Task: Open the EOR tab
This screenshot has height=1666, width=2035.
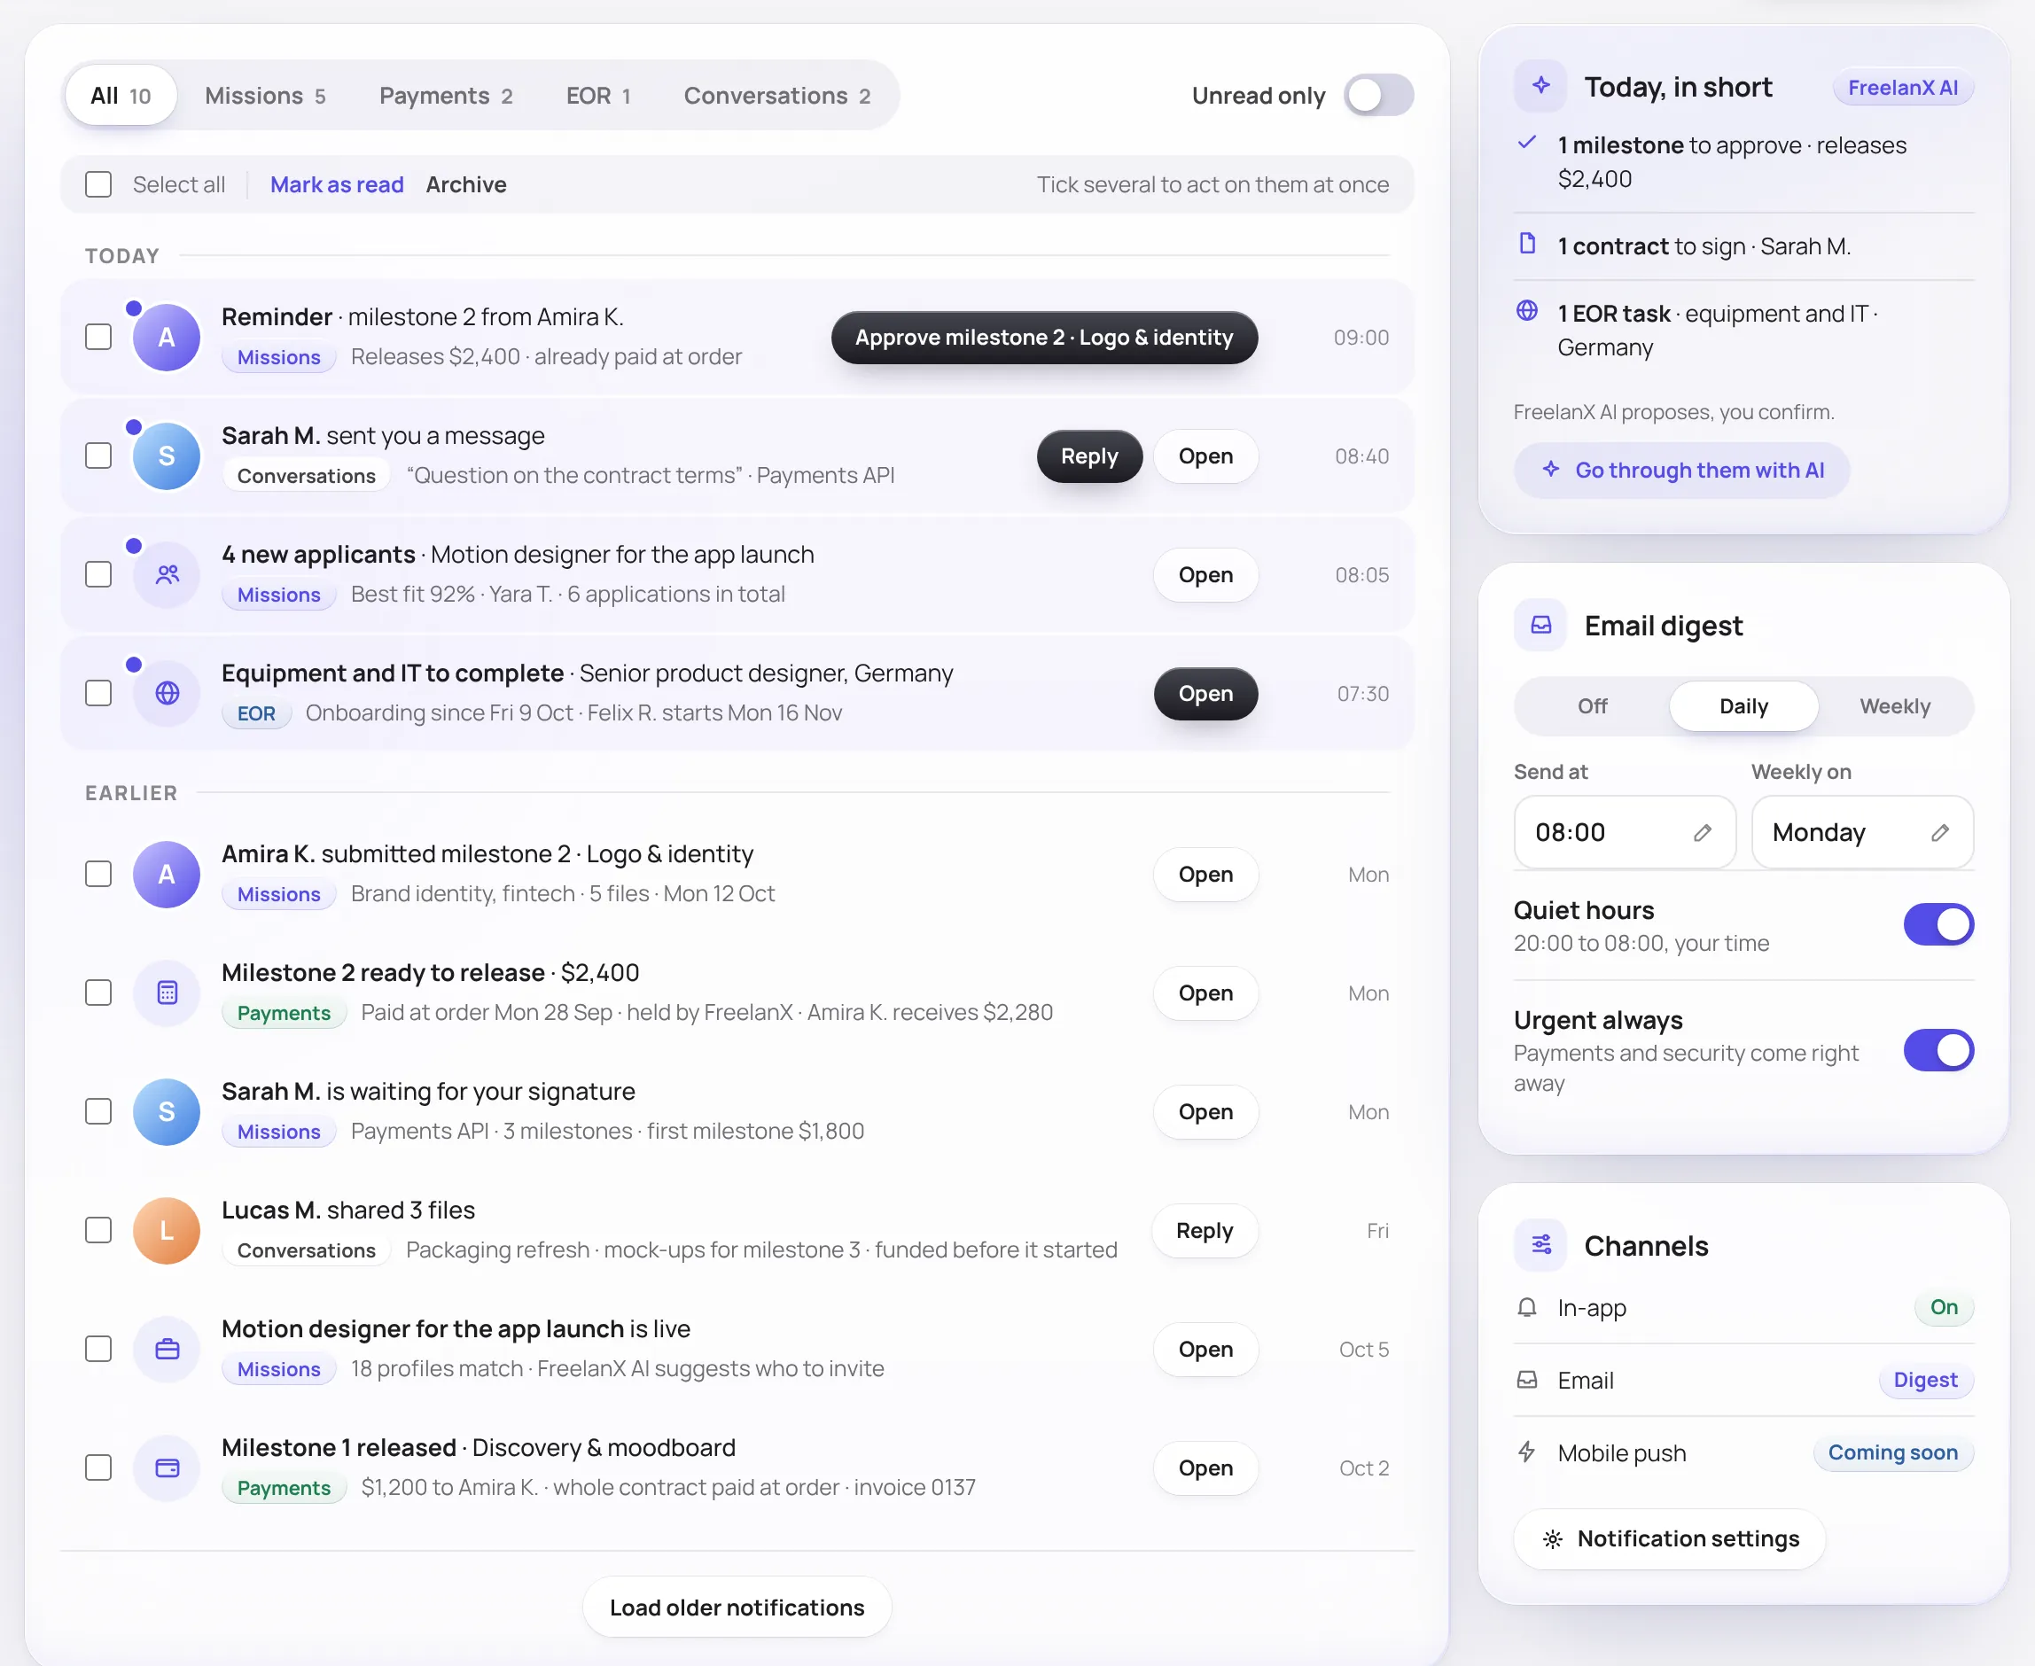Action: 598,96
